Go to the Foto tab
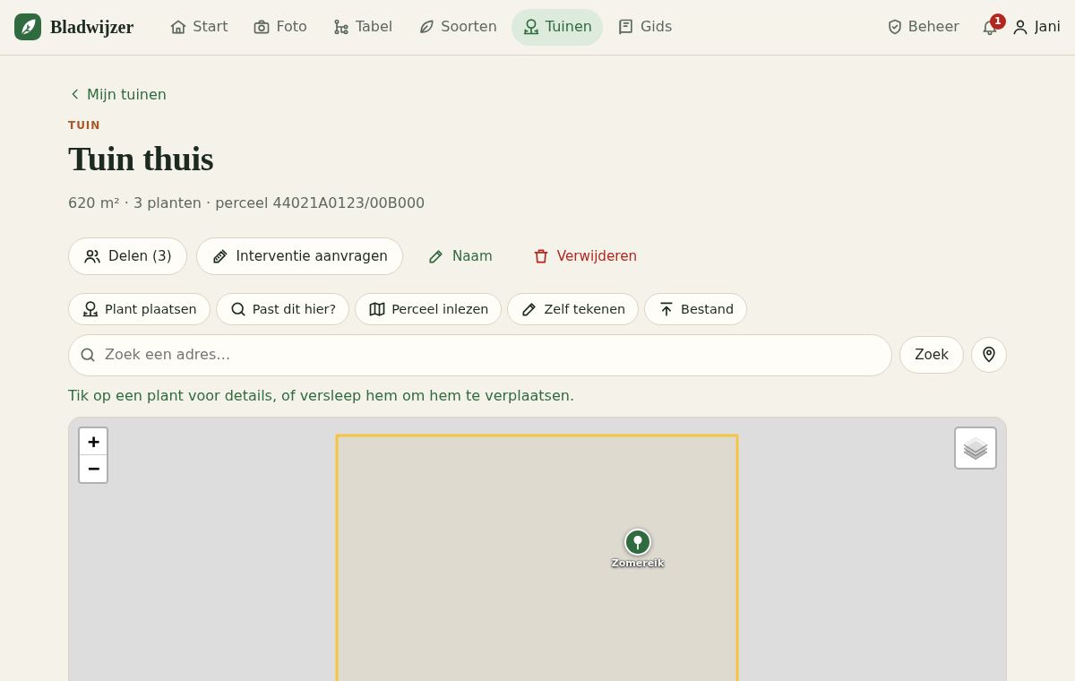Viewport: 1075px width, 681px height. (280, 27)
